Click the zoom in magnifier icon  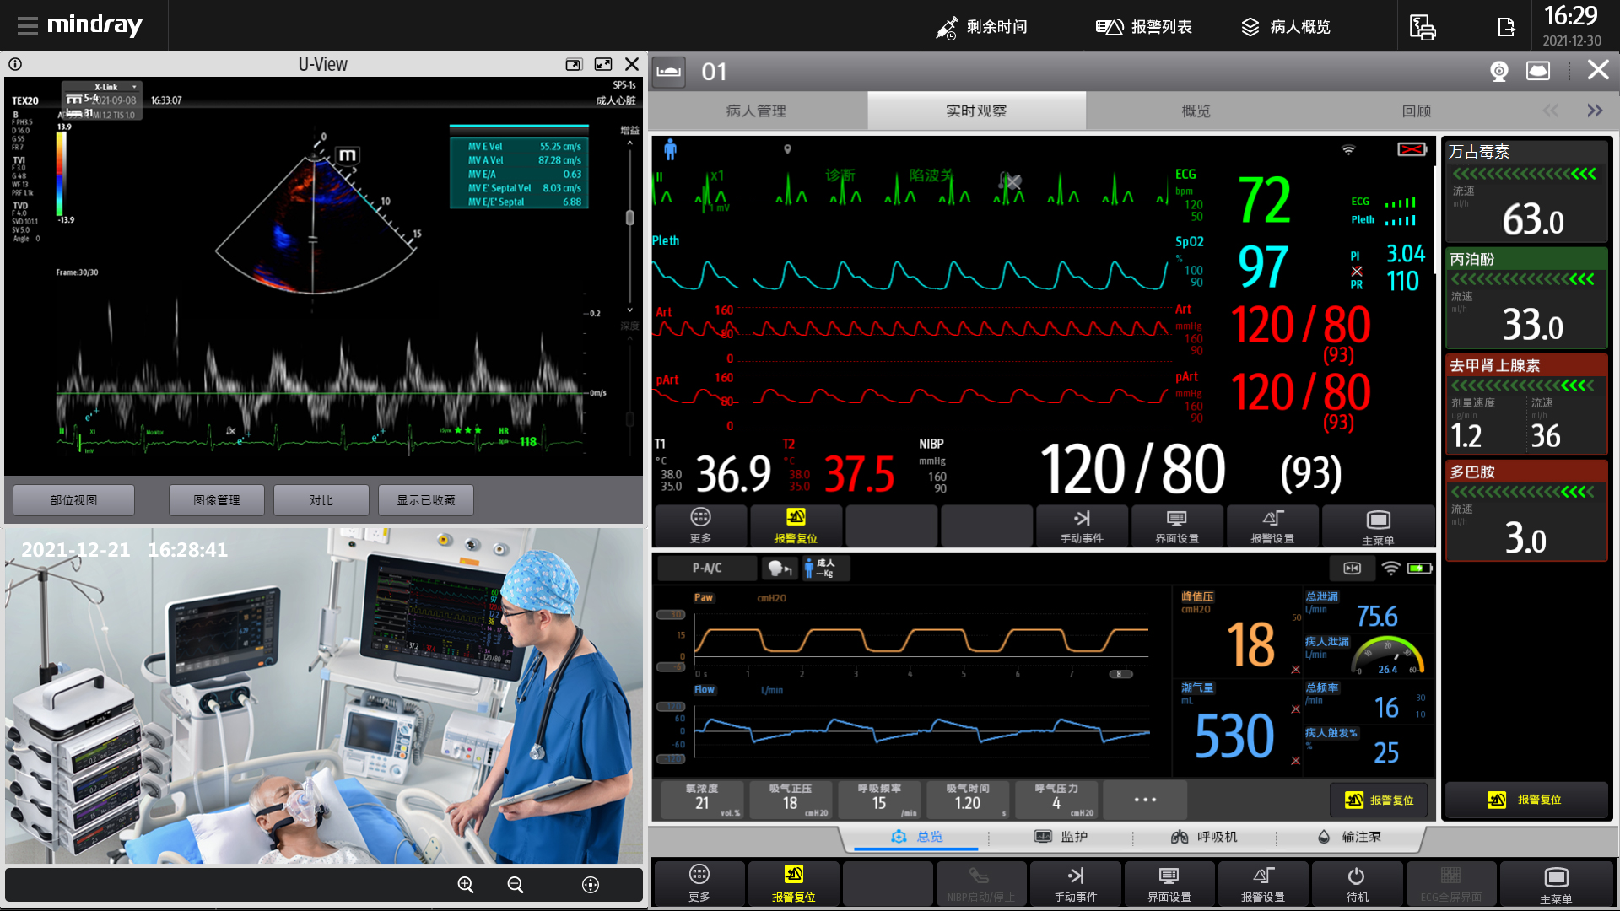(x=466, y=884)
